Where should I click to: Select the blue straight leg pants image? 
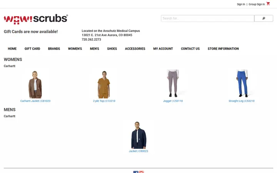pyautogui.click(x=242, y=83)
